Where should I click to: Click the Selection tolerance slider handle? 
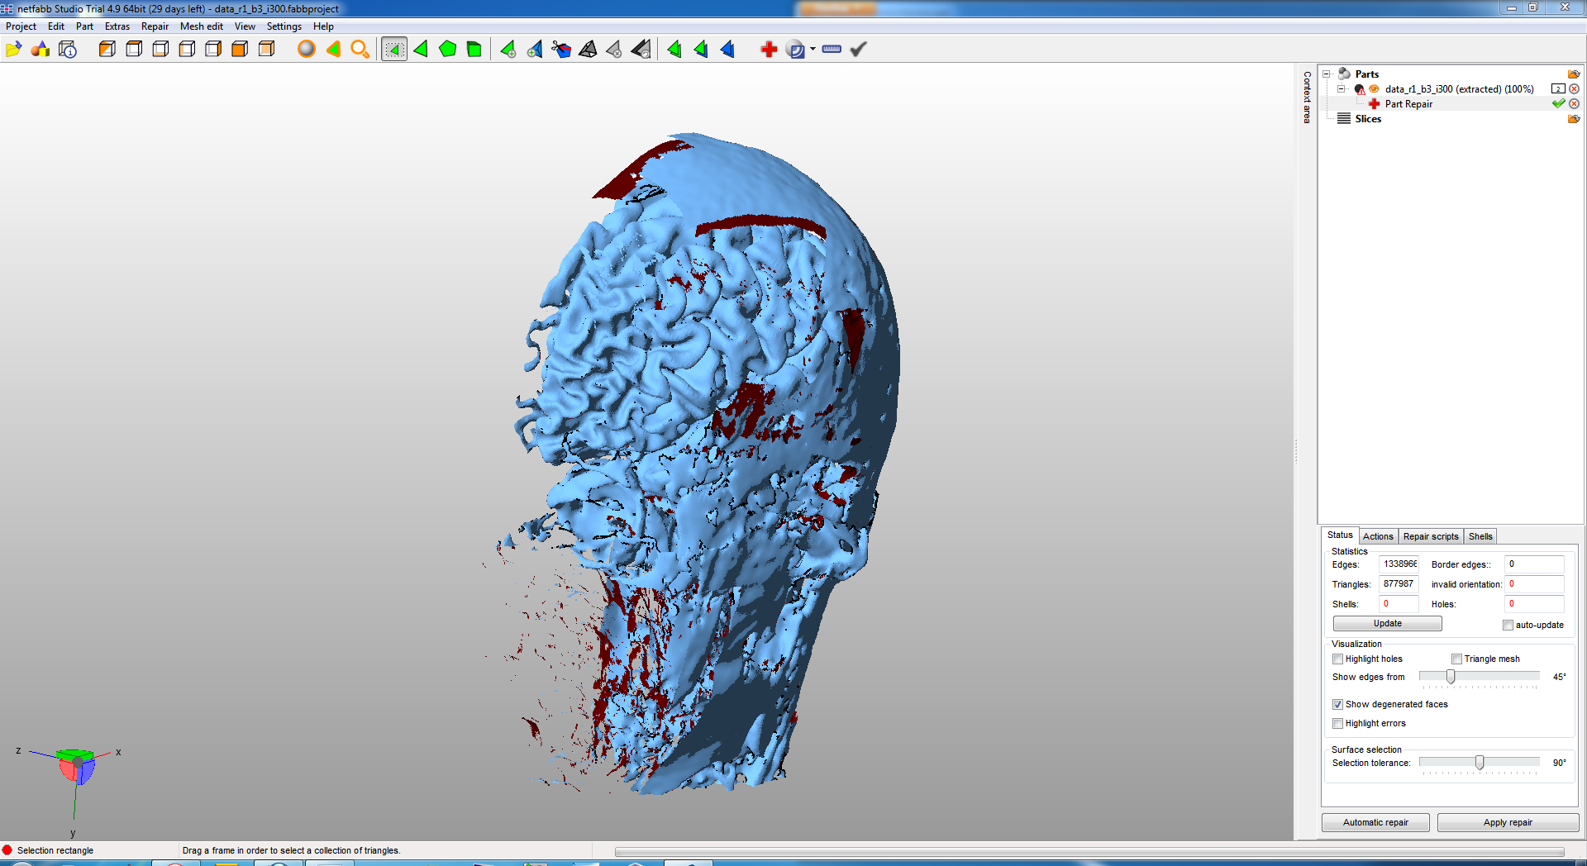[x=1480, y=763]
